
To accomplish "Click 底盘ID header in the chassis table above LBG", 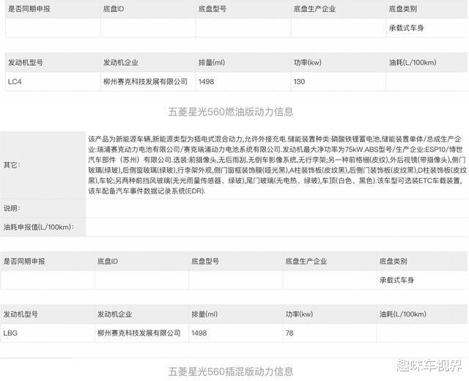I will pyautogui.click(x=108, y=261).
